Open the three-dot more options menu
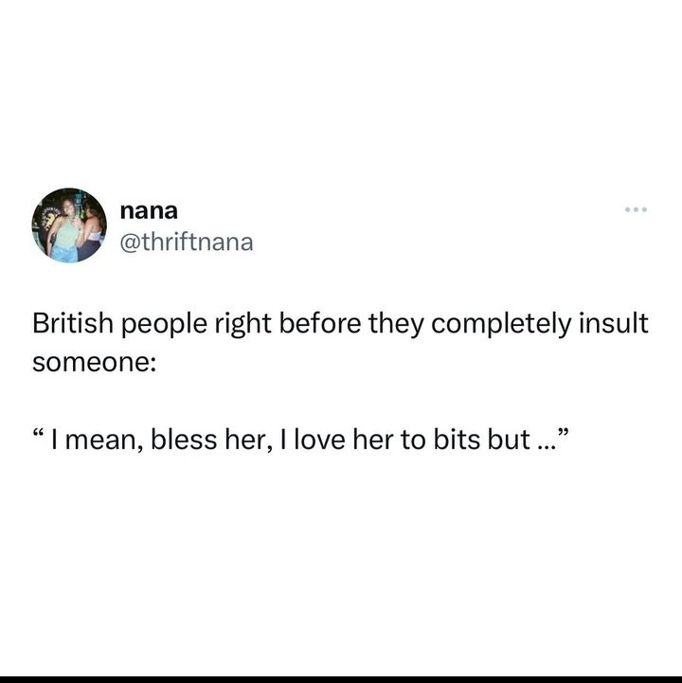 pos(636,209)
